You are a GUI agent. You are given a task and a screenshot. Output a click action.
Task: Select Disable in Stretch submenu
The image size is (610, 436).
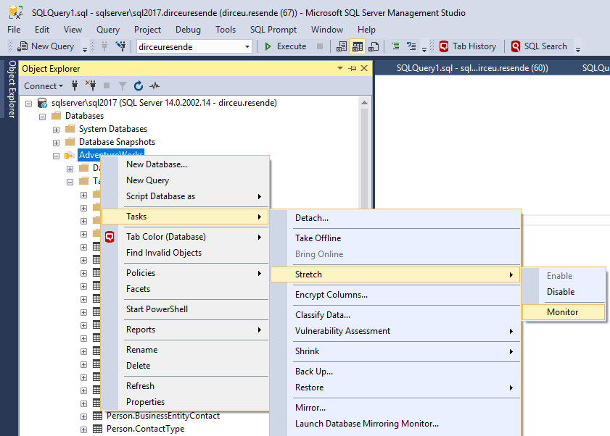(x=564, y=292)
